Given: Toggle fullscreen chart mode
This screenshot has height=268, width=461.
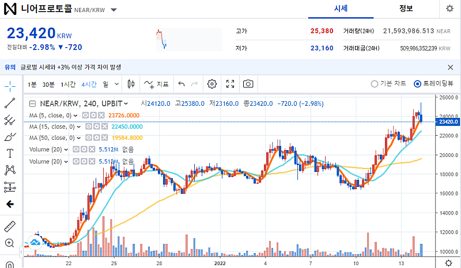Looking at the screenshot, I should click(230, 84).
